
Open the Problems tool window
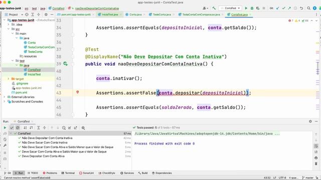(50, 173)
